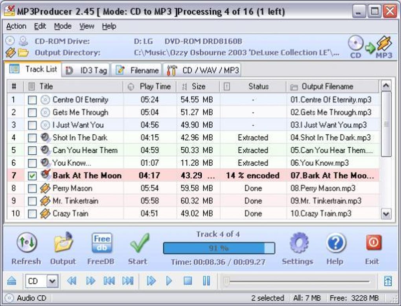Open the CD source dropdown
The image size is (401, 306).
click(x=52, y=281)
